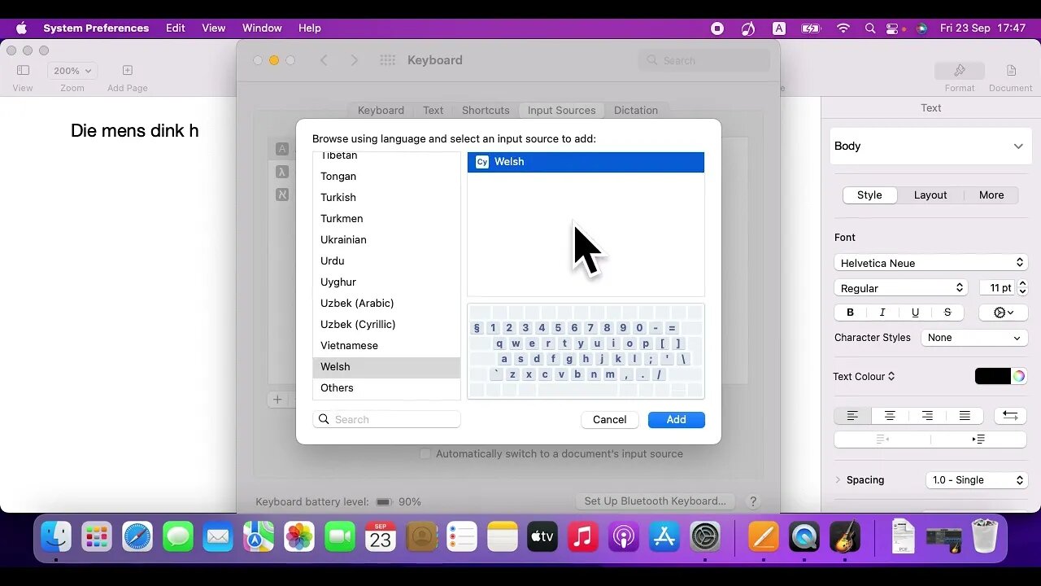Center align text in Pages sidebar
Viewport: 1041px width, 586px height.
pyautogui.click(x=891, y=416)
